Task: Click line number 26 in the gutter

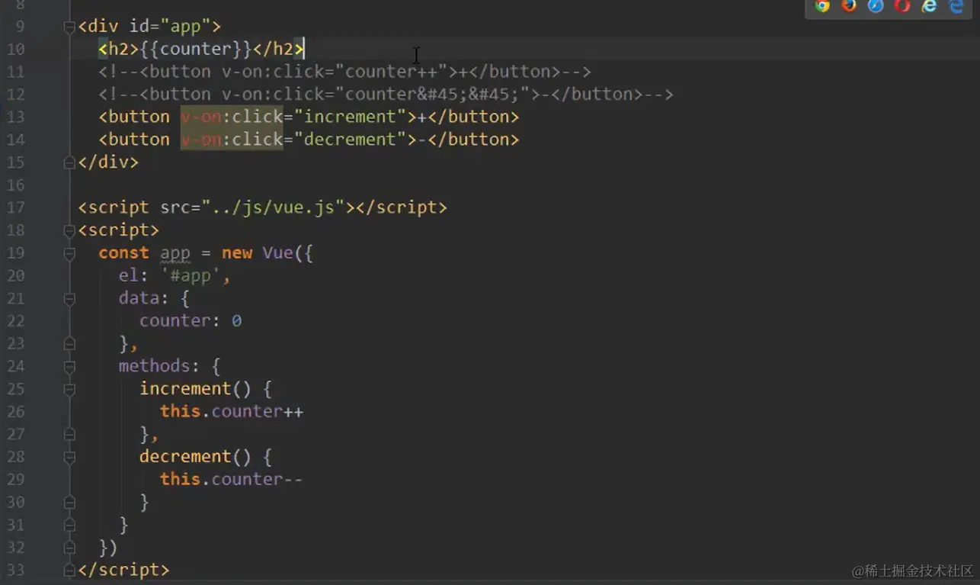Action: [x=16, y=412]
